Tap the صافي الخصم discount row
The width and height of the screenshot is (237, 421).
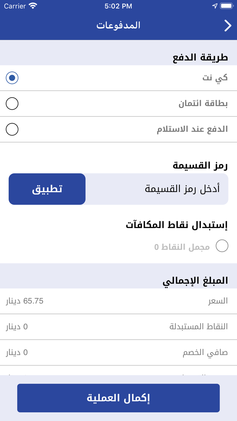pyautogui.click(x=118, y=353)
